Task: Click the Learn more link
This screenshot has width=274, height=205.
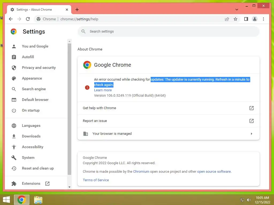Action: pyautogui.click(x=103, y=90)
